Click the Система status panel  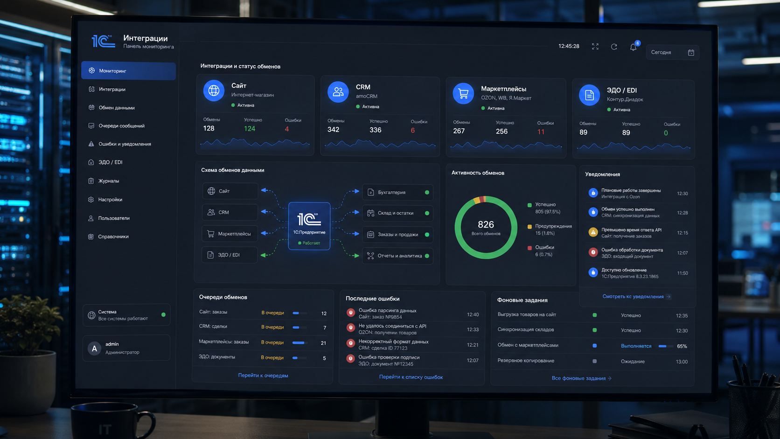pyautogui.click(x=126, y=315)
